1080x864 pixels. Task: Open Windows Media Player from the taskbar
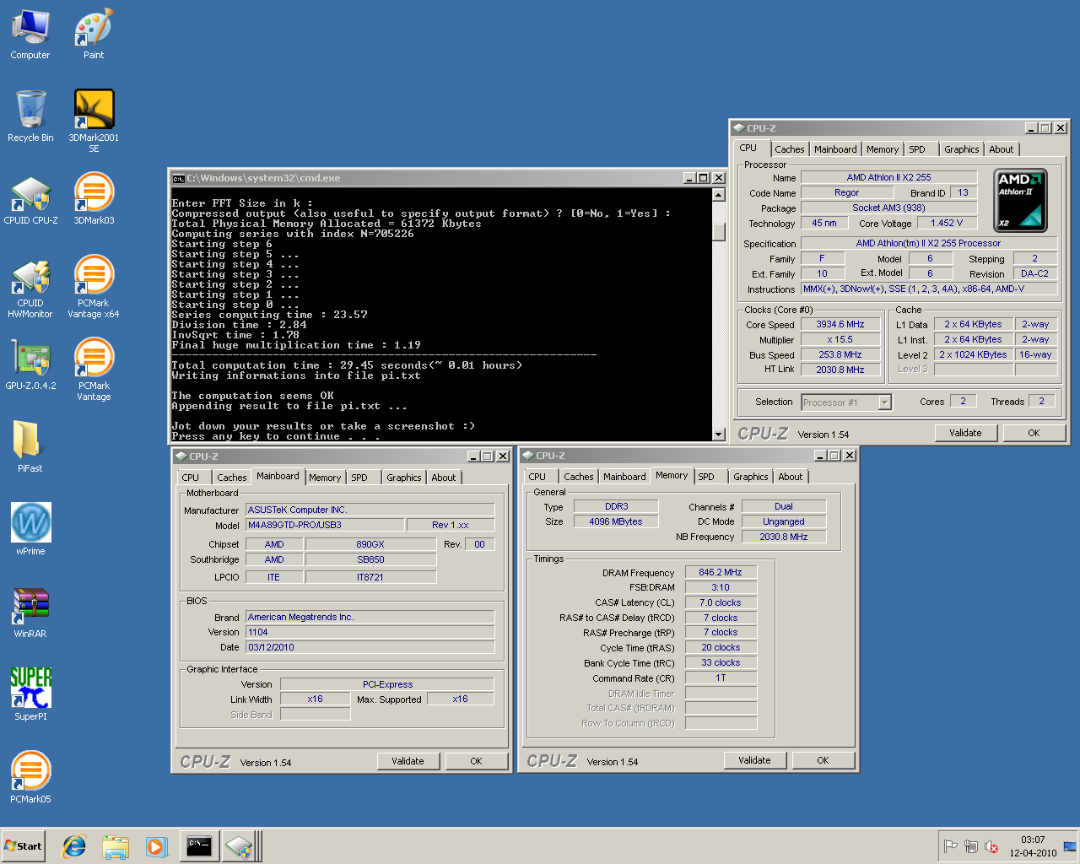pos(157,846)
